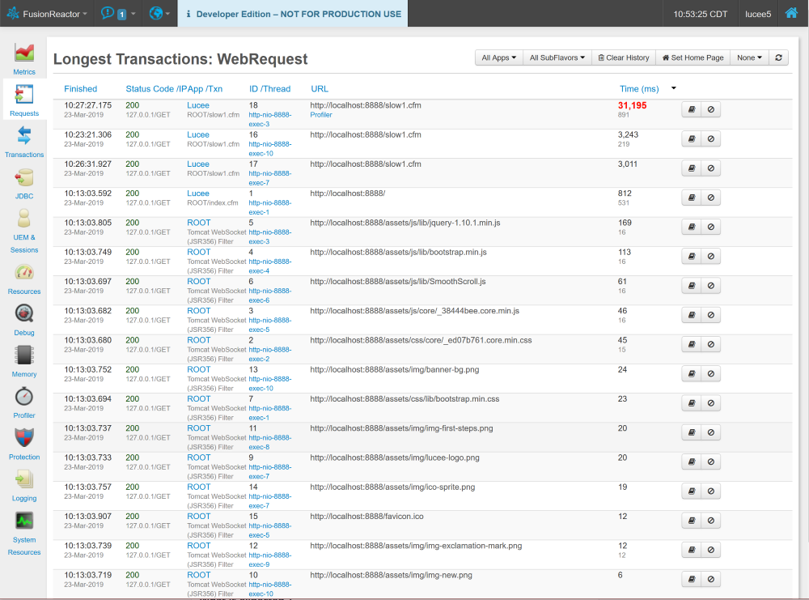Select URL http://localhost:8888/favicon.ico
Screen dimensions: 809x600
tap(366, 517)
